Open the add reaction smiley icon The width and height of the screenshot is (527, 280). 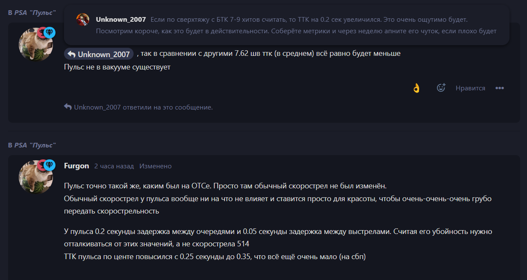[441, 88]
